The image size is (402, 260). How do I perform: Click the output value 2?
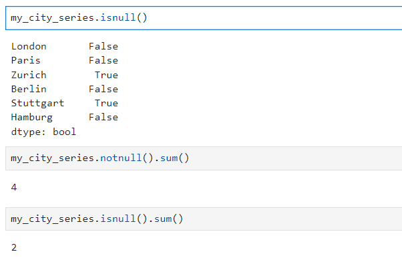[14, 248]
